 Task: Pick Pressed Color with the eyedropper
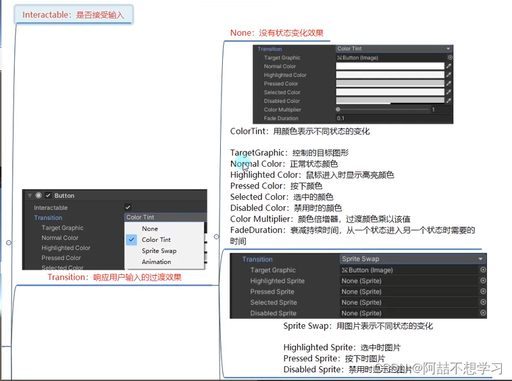click(x=449, y=84)
